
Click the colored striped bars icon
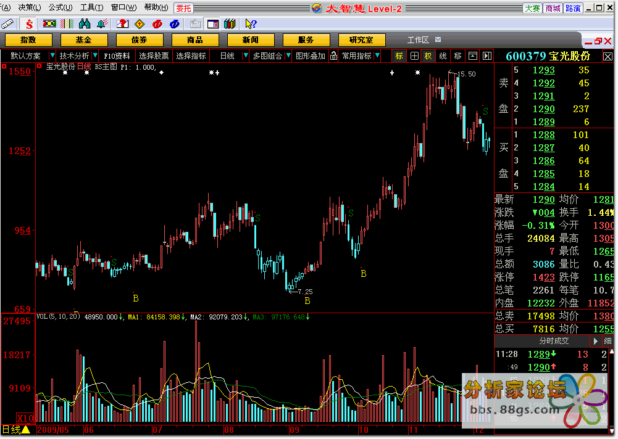(x=67, y=24)
